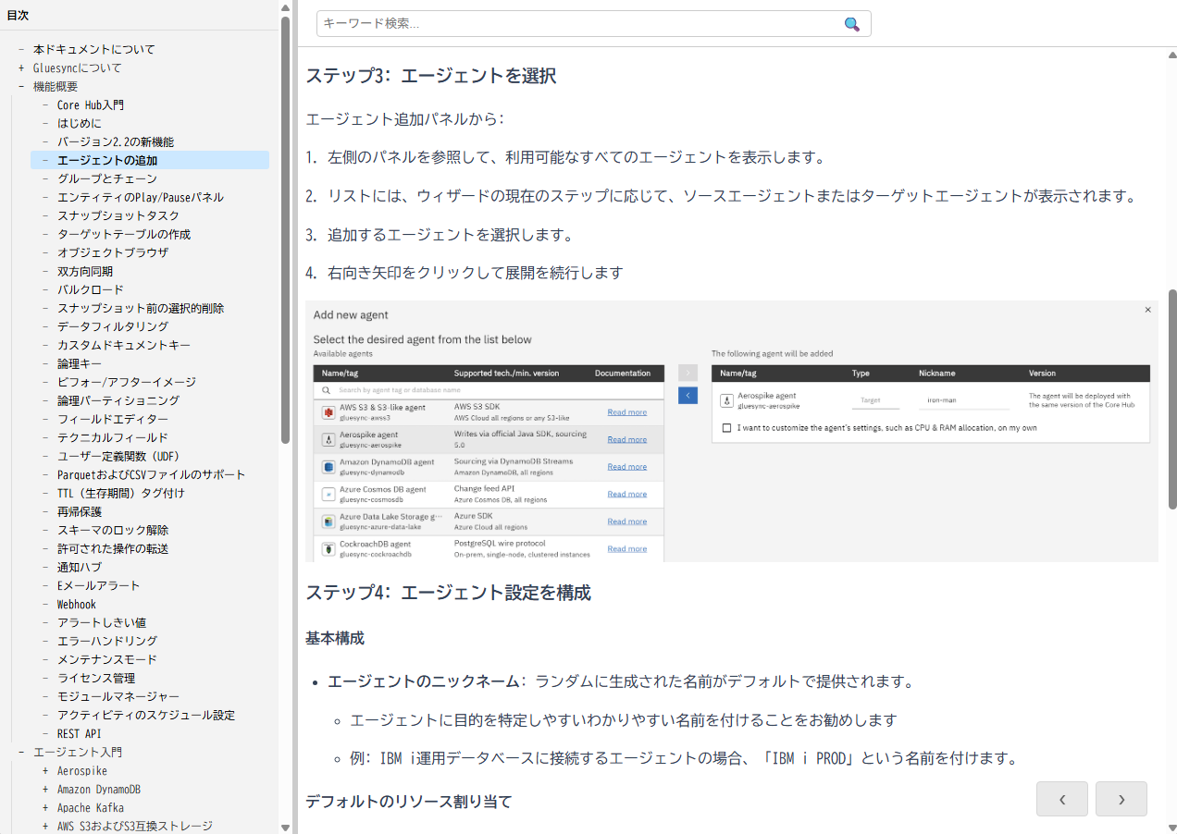Click the magnifier search icon

pyautogui.click(x=852, y=24)
